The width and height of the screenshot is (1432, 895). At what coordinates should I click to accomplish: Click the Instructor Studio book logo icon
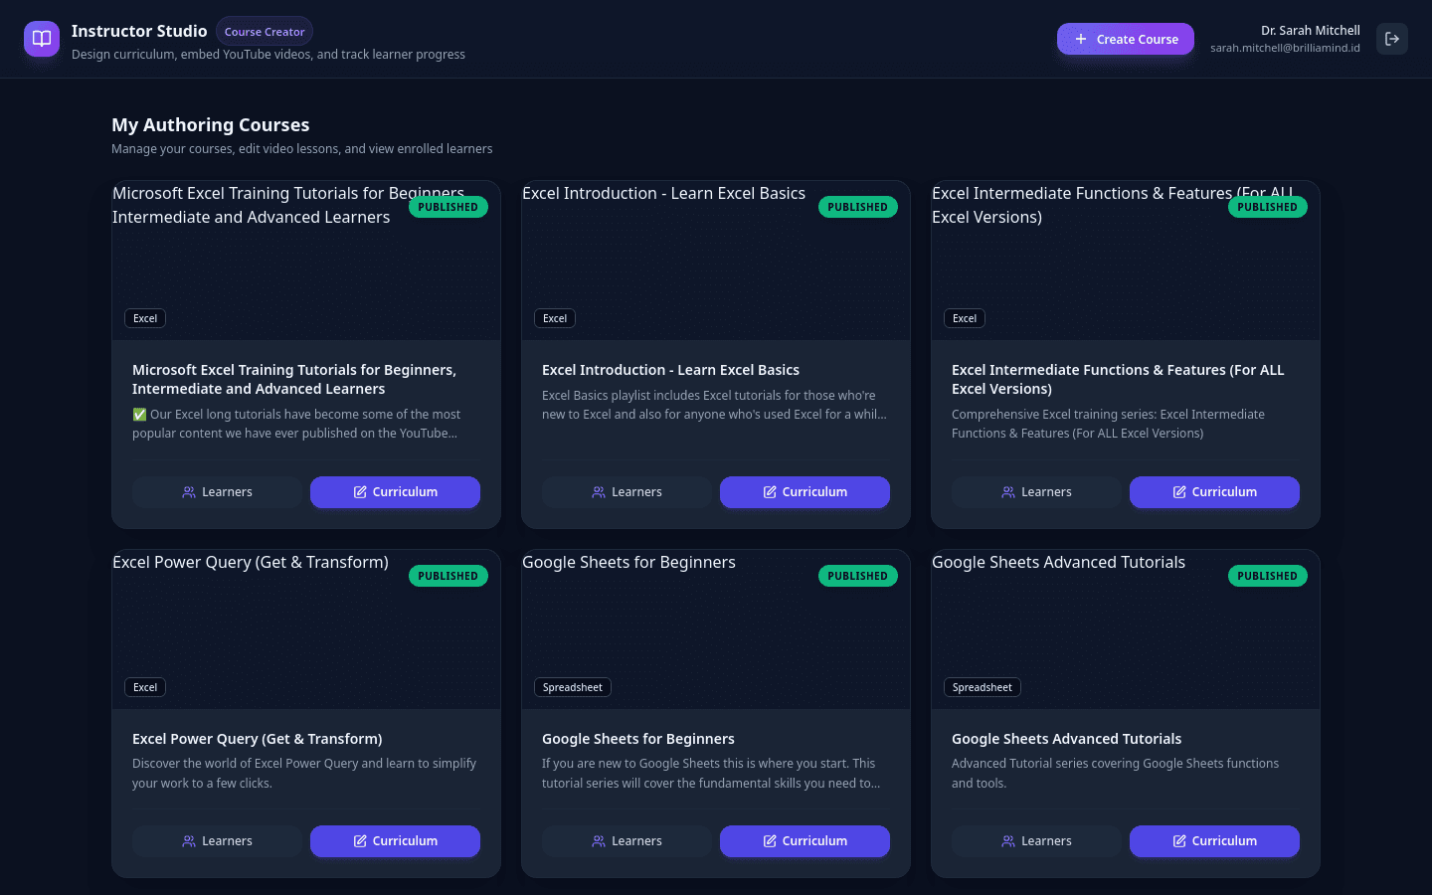(42, 39)
